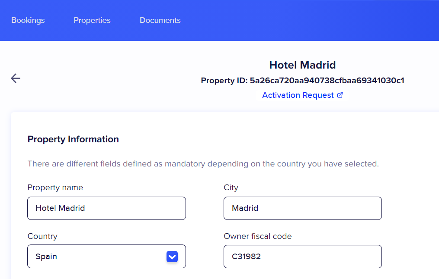Click the City field label
The width and height of the screenshot is (439, 279).
pyautogui.click(x=231, y=188)
